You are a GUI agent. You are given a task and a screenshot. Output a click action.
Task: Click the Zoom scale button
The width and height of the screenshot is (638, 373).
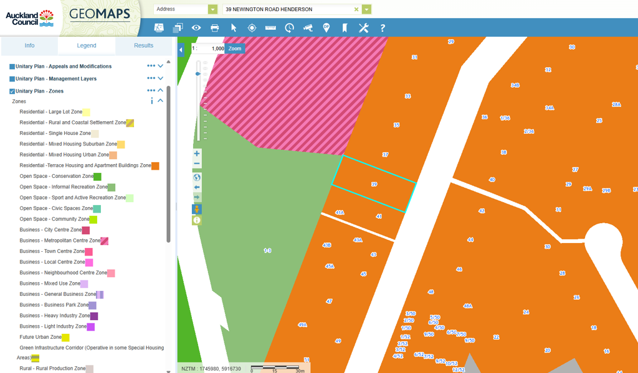tap(234, 48)
